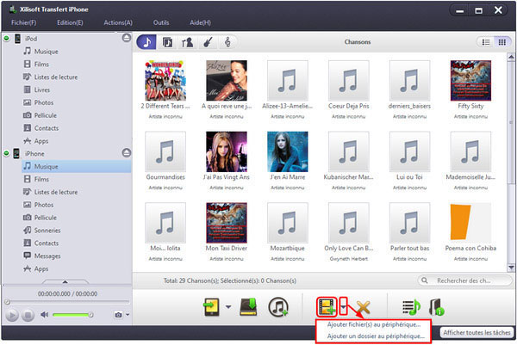
Task: Select 'A quoi reve une j...' song thumbnail
Action: [227, 81]
